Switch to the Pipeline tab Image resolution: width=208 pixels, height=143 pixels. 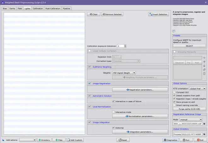(66, 9)
